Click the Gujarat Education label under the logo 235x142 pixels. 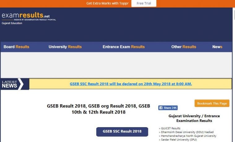(12, 23)
